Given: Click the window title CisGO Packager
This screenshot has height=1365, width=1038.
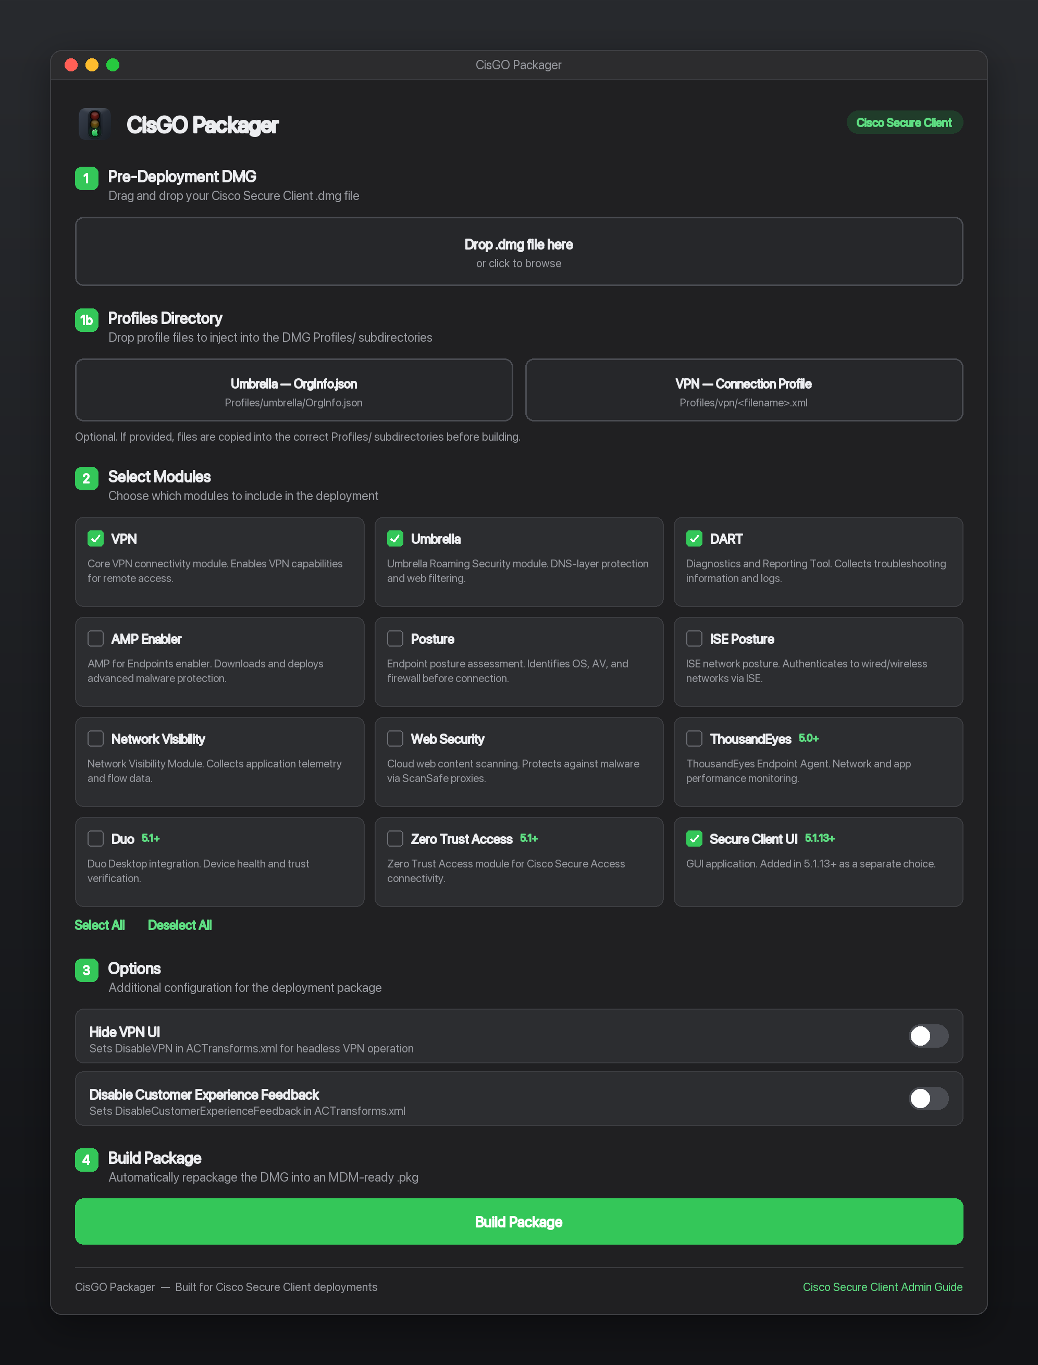Looking at the screenshot, I should click(518, 65).
